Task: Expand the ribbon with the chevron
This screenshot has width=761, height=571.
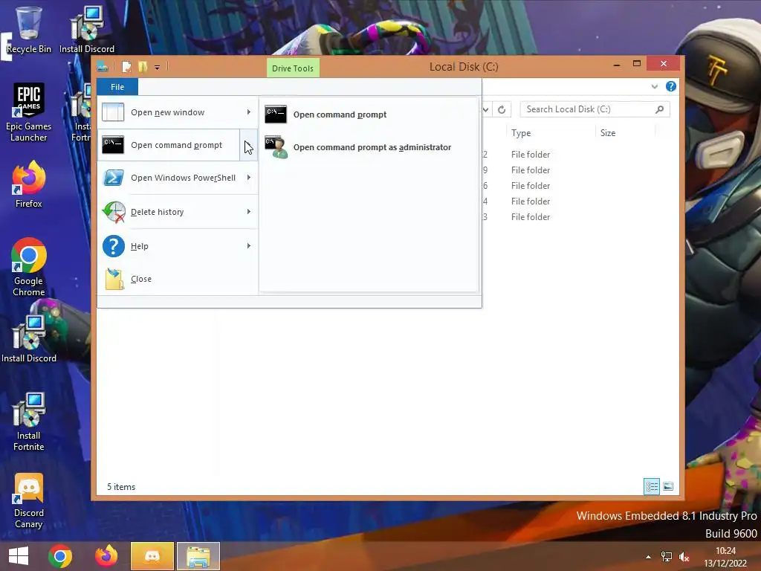Action: click(654, 86)
